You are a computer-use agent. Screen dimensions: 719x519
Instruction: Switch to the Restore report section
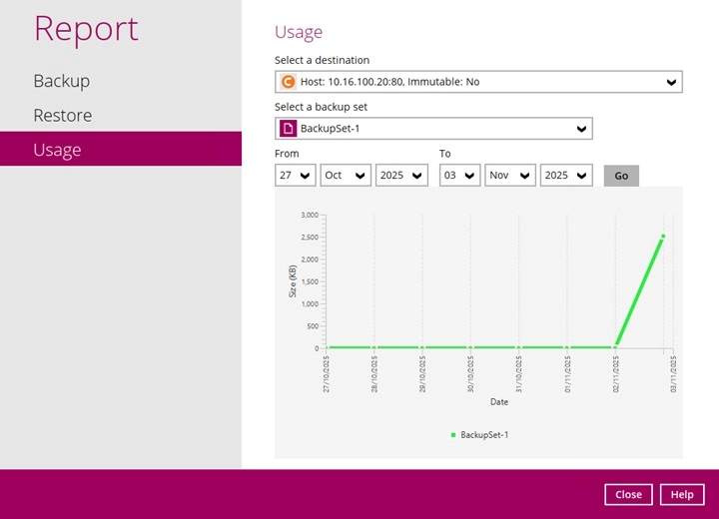63,115
